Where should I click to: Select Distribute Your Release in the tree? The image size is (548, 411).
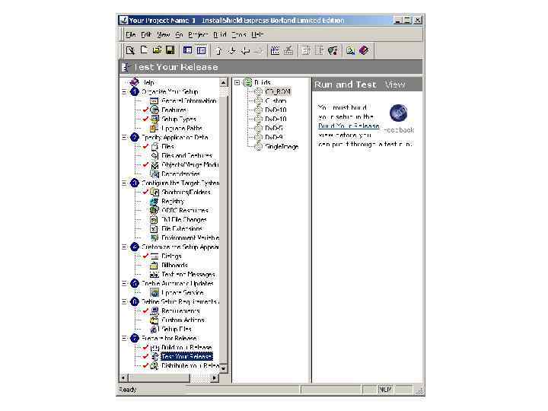(190, 365)
